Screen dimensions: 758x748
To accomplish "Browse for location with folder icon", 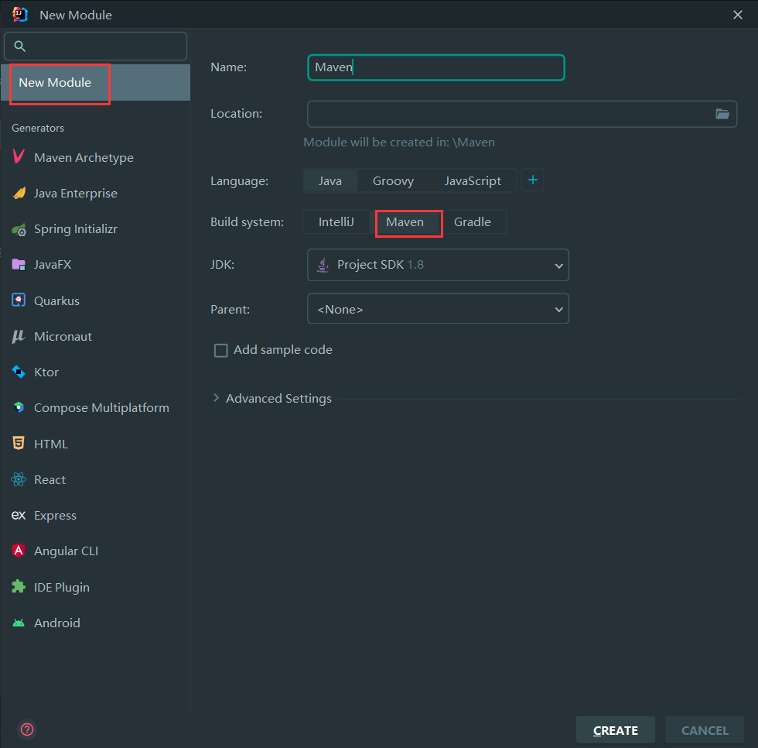I will click(x=722, y=114).
